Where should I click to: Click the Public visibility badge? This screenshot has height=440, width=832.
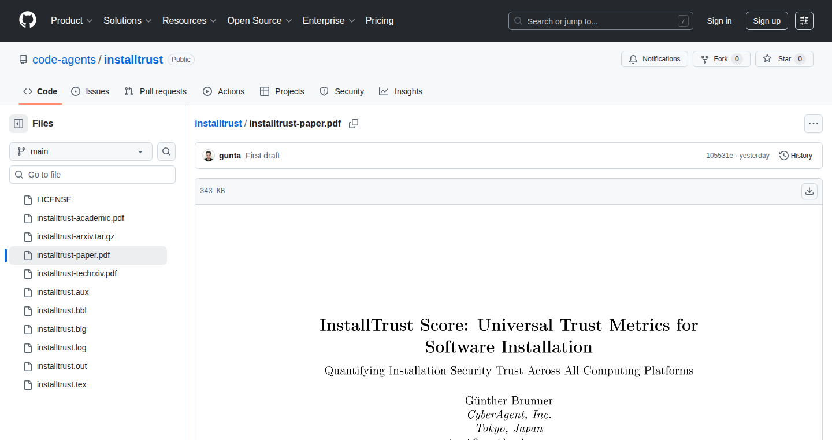tap(181, 60)
